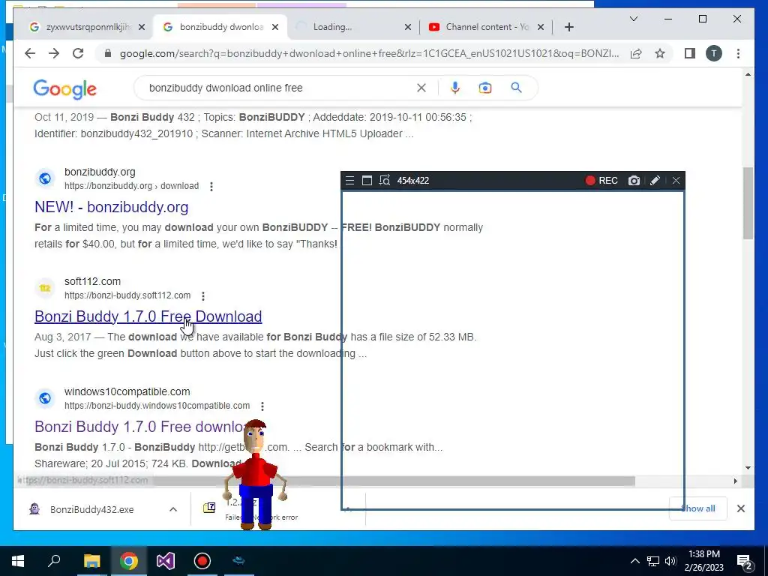Switch to Channel content YouTube tab

coord(486,27)
